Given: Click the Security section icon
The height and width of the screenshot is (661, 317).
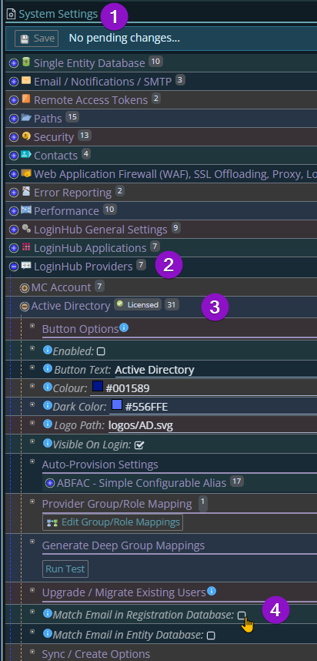Looking at the screenshot, I should 26,136.
